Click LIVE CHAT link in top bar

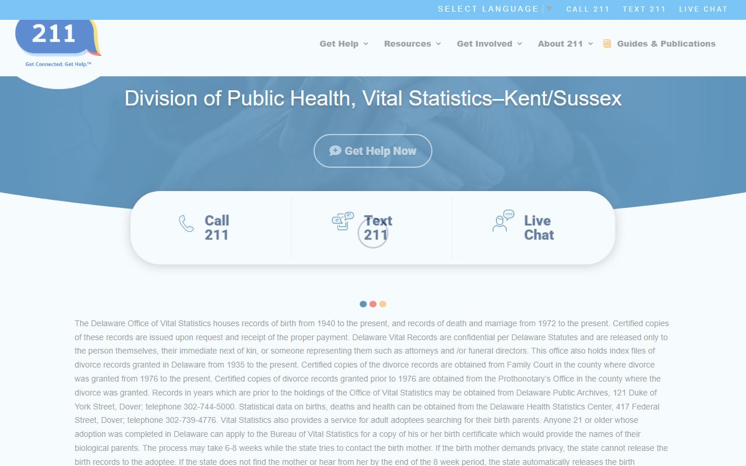coord(703,9)
